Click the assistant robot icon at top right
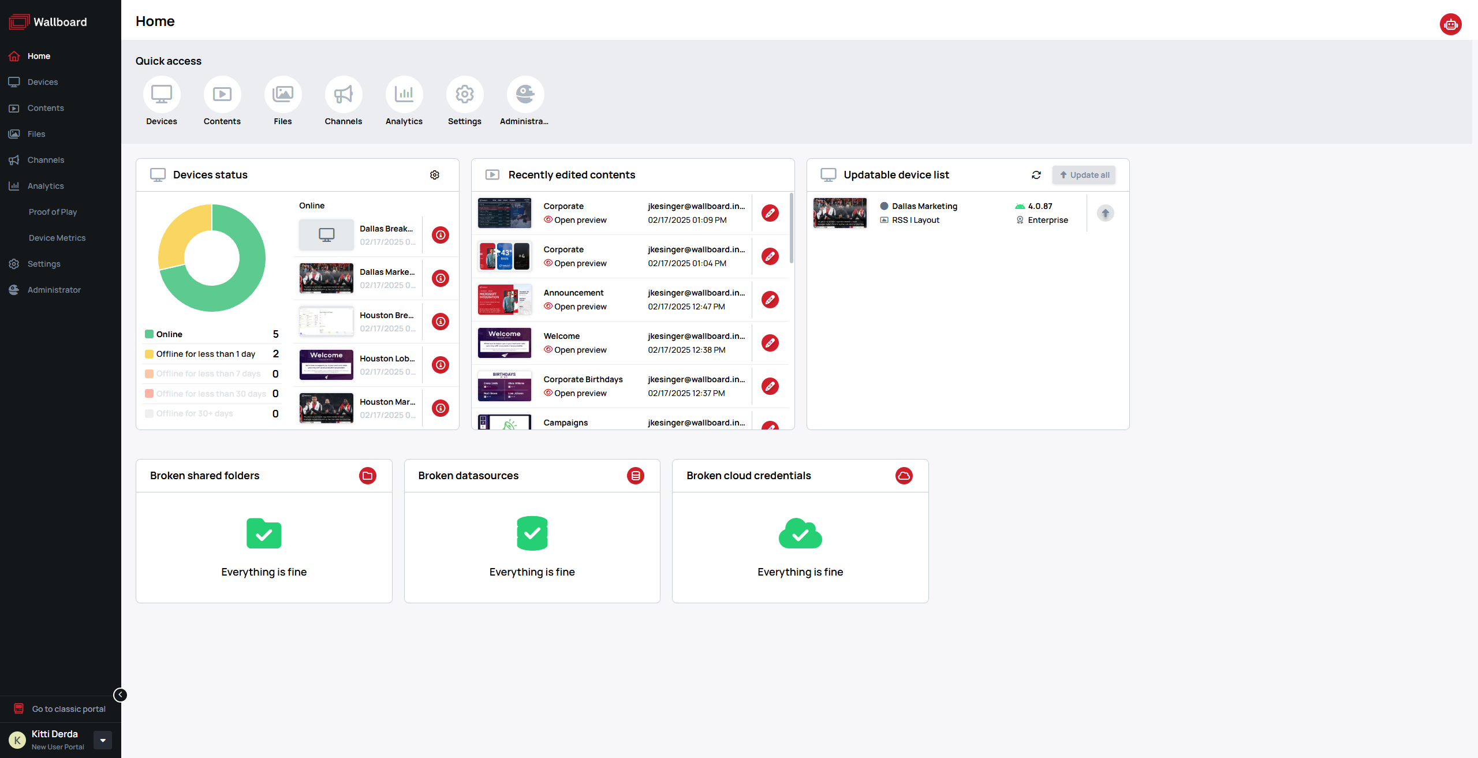The height and width of the screenshot is (758, 1478). [x=1450, y=24]
